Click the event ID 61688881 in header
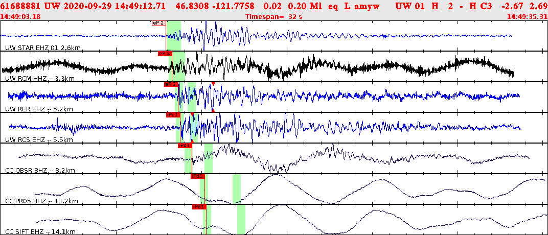The width and height of the screenshot is (548, 235). [x=21, y=7]
